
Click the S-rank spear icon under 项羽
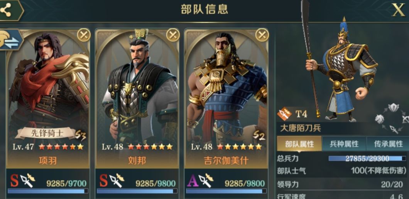pos(27,181)
